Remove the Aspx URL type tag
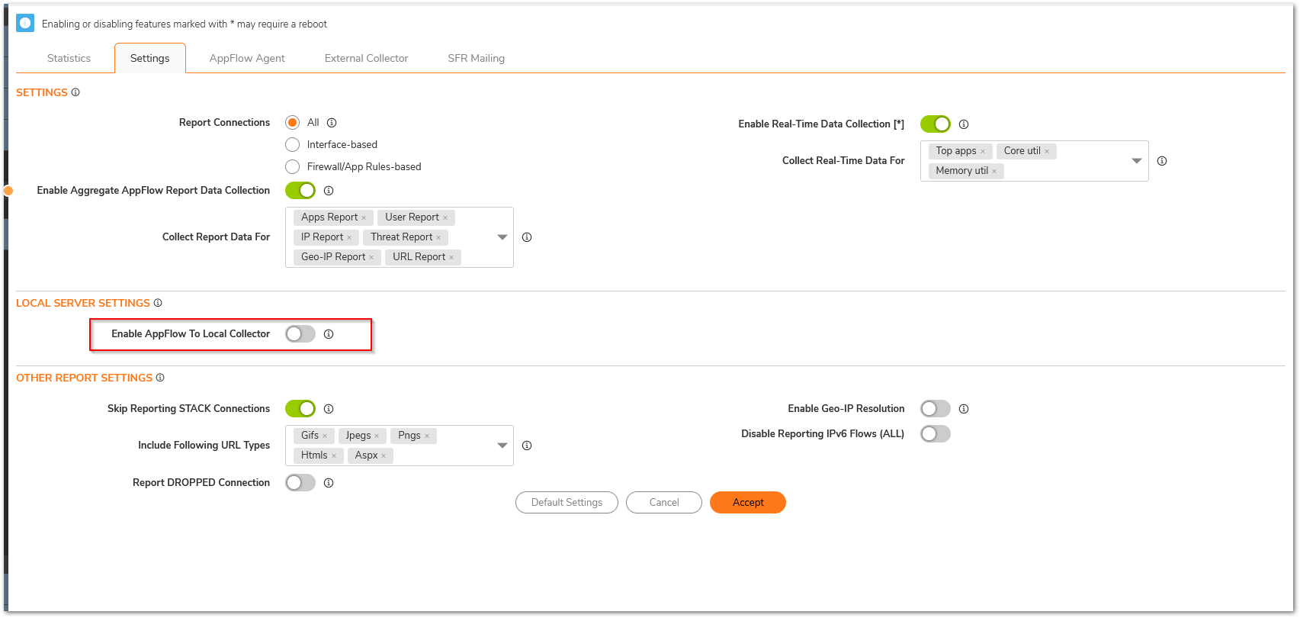The image size is (1300, 618). pyautogui.click(x=384, y=456)
